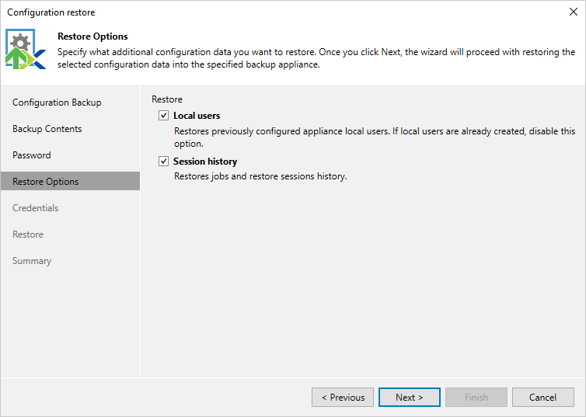Disable the Session history checkbox
Image resolution: width=586 pixels, height=417 pixels.
click(163, 162)
